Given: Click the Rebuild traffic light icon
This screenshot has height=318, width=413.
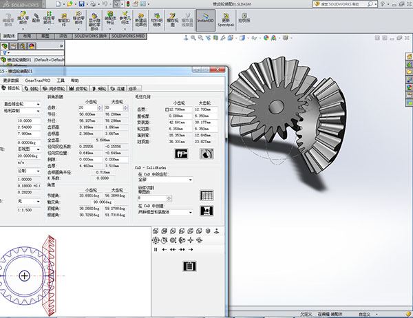Looking at the screenshot, I should tap(128, 4).
